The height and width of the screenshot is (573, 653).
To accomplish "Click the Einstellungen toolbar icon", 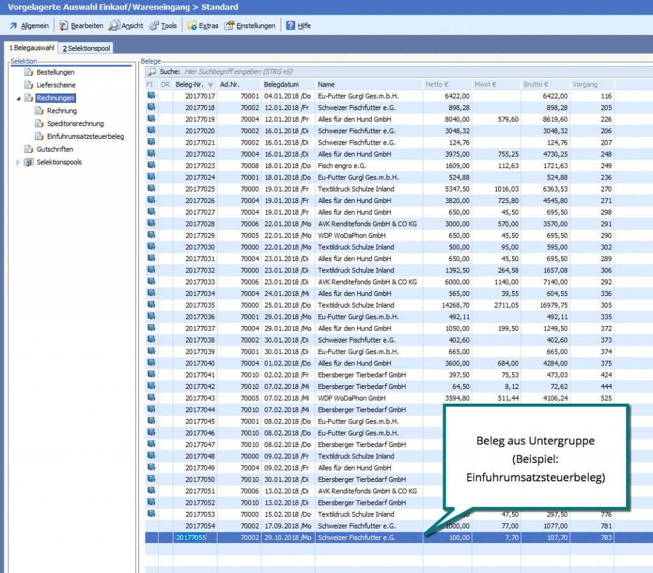I will [229, 26].
